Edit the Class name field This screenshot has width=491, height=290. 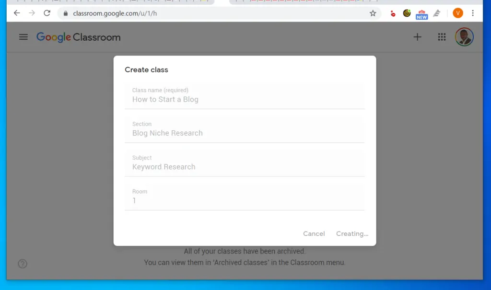pos(245,99)
